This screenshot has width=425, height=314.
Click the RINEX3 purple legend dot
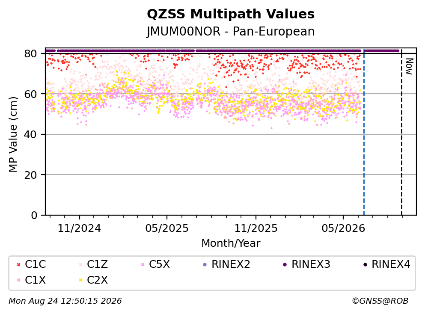pos(285,264)
